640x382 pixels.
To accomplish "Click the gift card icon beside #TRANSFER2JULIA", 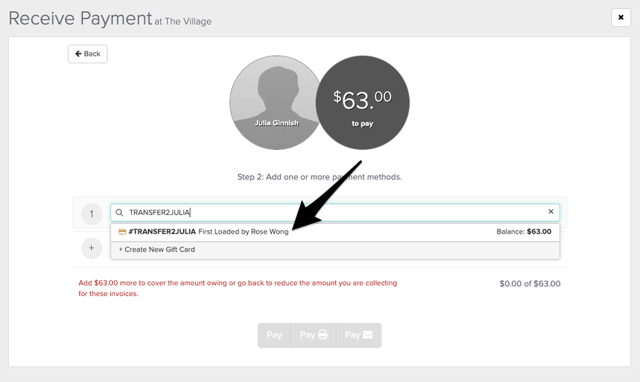I will click(x=122, y=232).
